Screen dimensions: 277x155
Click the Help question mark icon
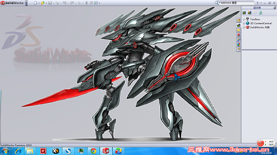tap(258, 3)
